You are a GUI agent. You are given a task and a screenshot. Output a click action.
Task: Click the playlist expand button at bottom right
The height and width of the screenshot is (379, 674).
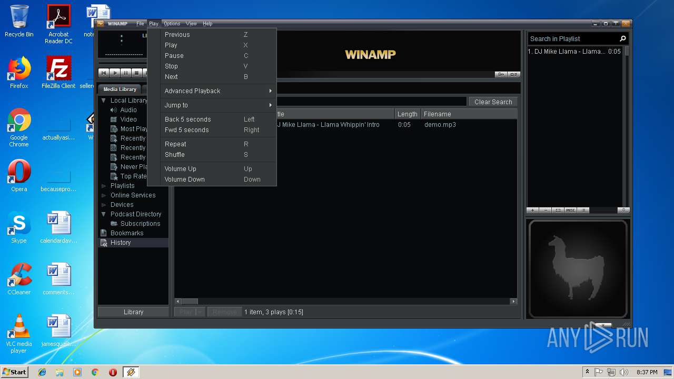point(623,210)
